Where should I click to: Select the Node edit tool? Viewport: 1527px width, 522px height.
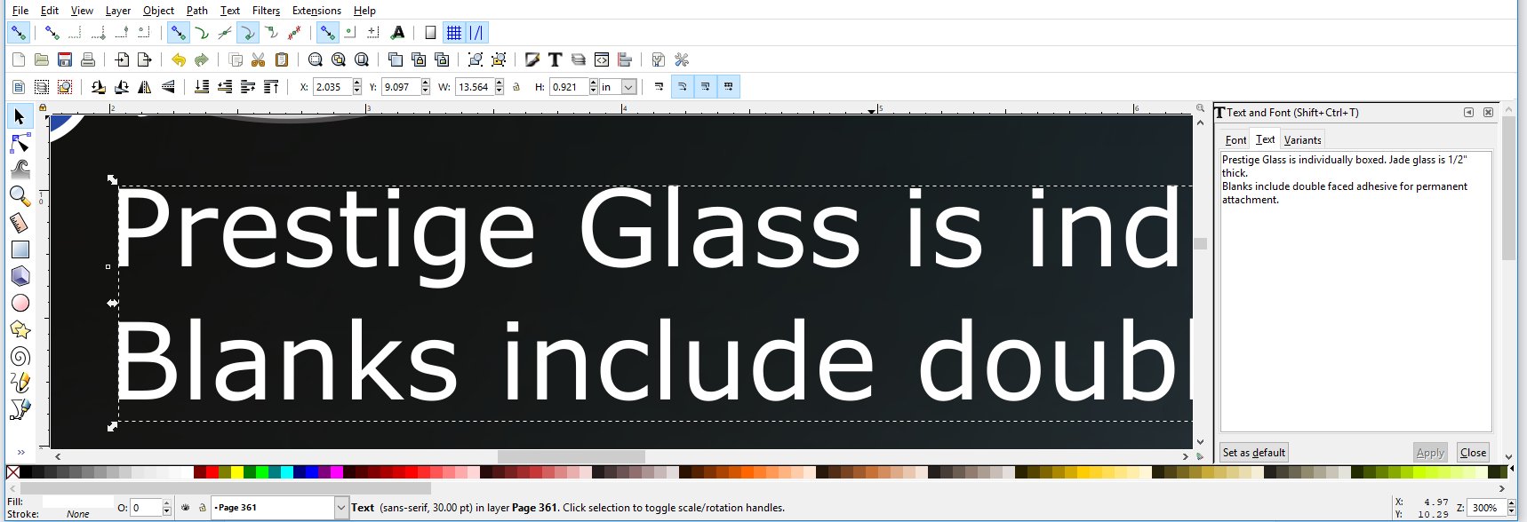20,143
